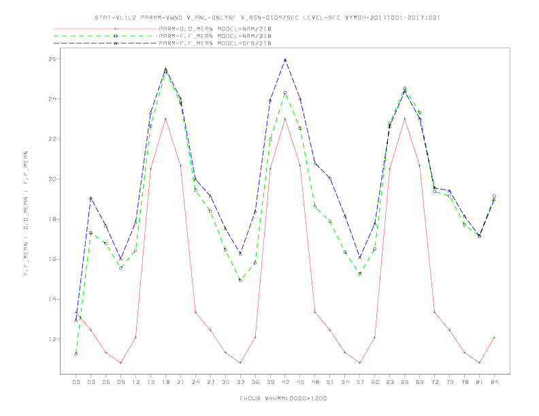The height and width of the screenshot is (416, 539).
Task: Click x-axis tick label 57
Action: click(x=360, y=382)
